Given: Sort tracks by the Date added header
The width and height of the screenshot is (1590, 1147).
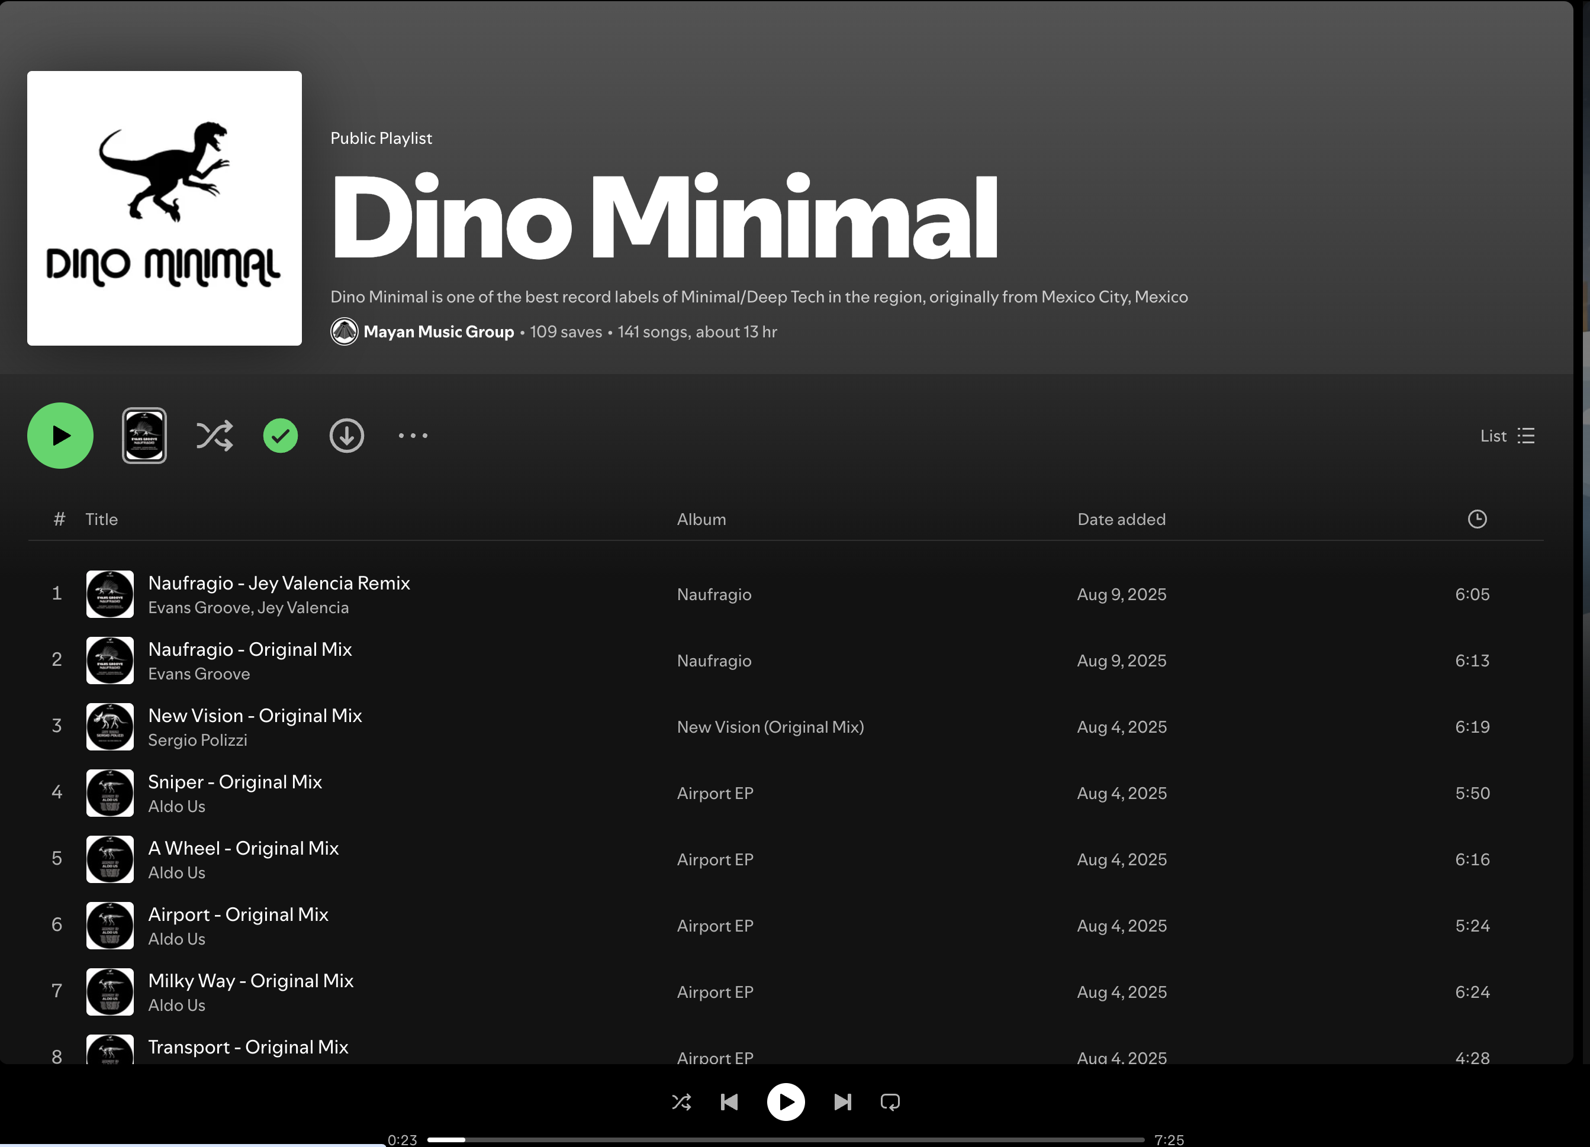Looking at the screenshot, I should pos(1121,519).
